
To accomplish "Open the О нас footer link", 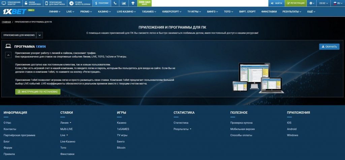I will (x=7, y=123).
